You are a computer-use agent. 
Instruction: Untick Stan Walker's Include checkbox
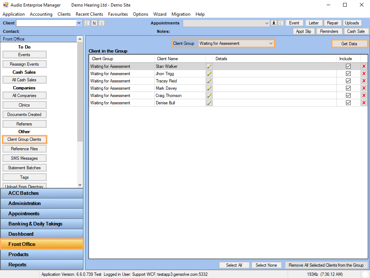point(348,66)
